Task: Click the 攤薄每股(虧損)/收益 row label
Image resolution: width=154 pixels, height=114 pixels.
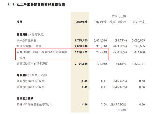Action: (x=31, y=87)
